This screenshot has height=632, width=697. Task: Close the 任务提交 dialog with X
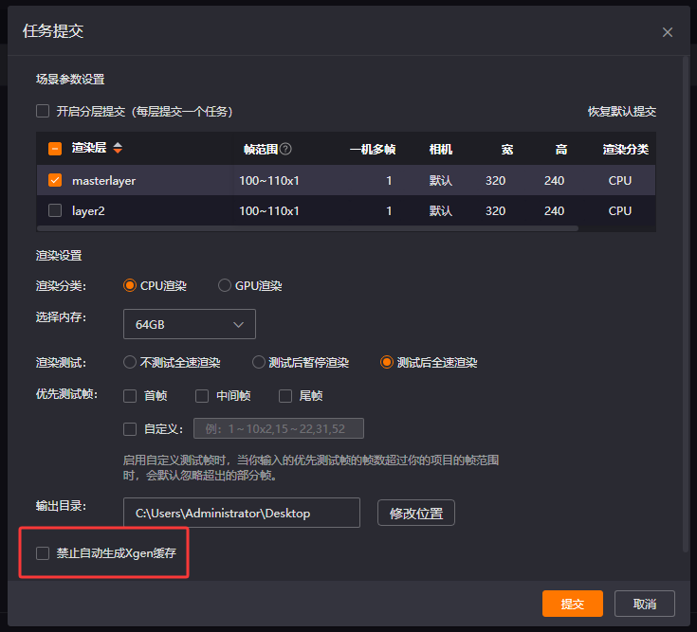click(668, 32)
